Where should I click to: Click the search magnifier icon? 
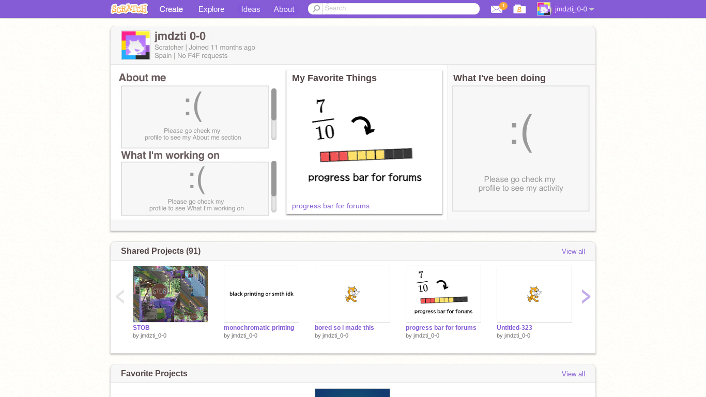(x=316, y=9)
